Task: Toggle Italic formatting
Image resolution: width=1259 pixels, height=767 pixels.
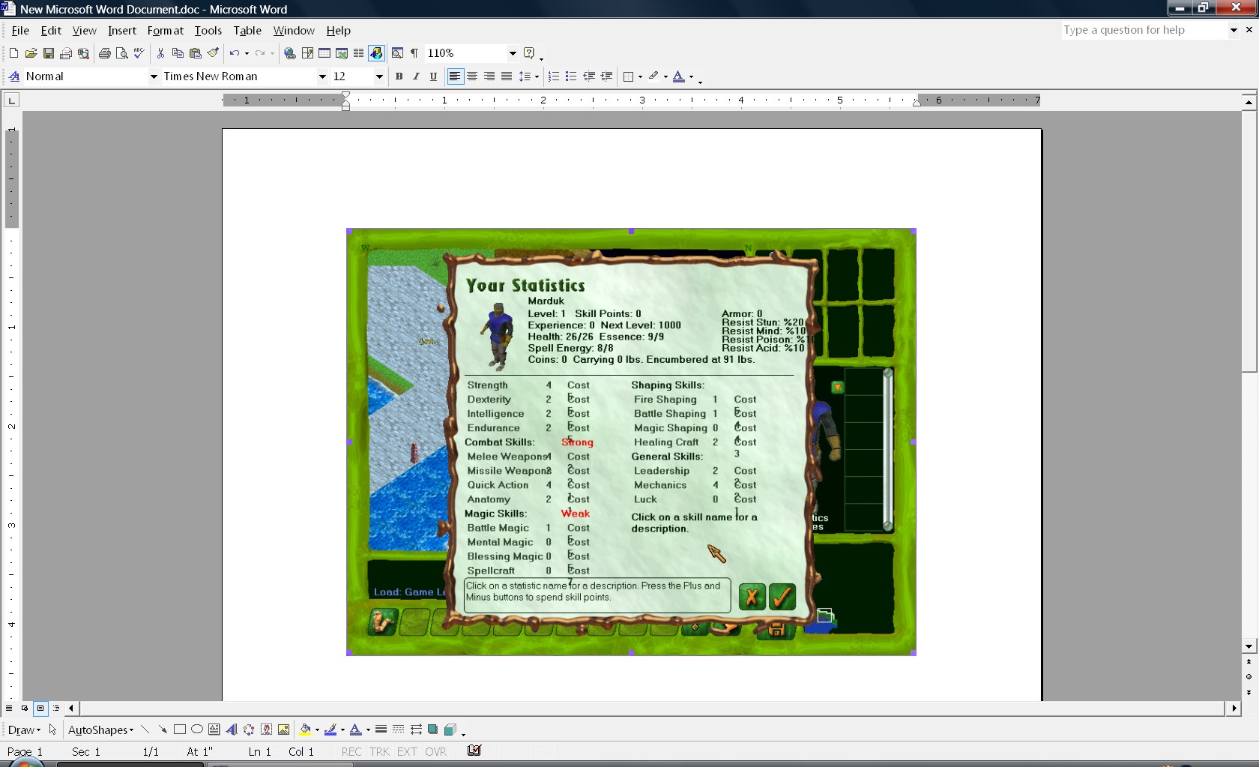Action: [416, 76]
